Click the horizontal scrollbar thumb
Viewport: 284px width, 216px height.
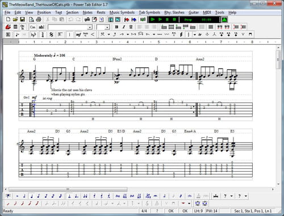click(x=68, y=189)
